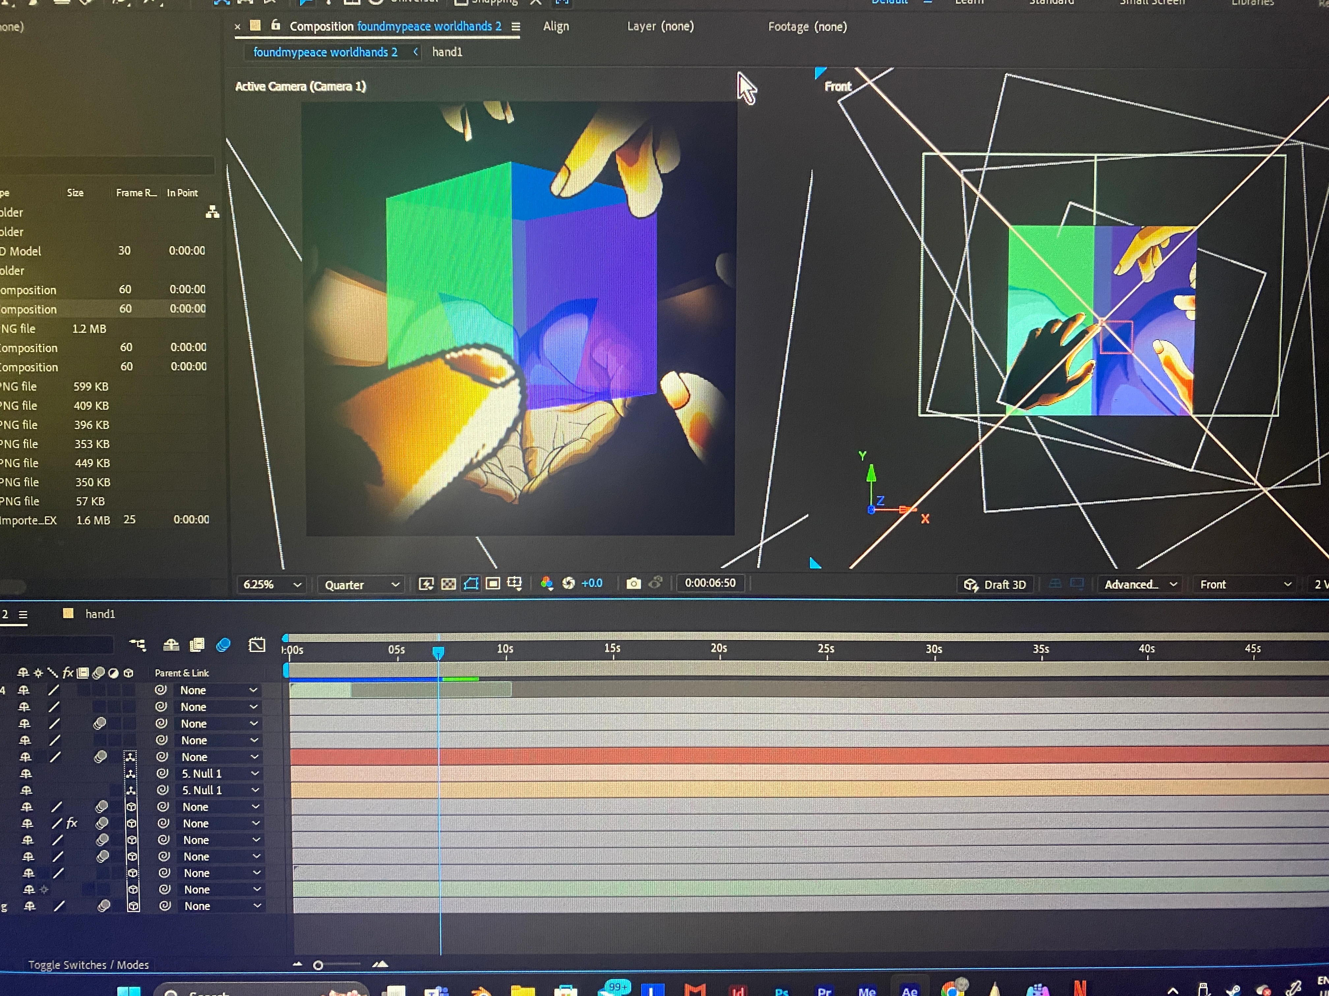This screenshot has width=1329, height=996.
Task: Toggle the Draft 3D button
Action: (995, 585)
